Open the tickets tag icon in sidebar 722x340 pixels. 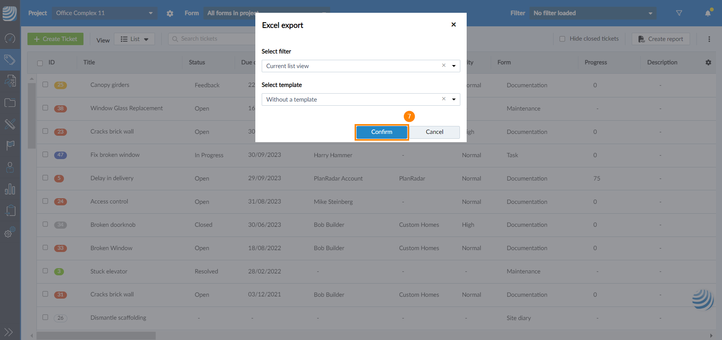pyautogui.click(x=10, y=59)
